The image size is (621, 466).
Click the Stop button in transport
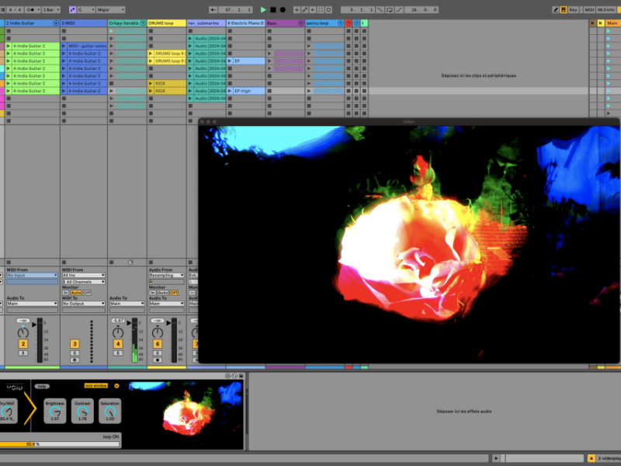(x=272, y=10)
